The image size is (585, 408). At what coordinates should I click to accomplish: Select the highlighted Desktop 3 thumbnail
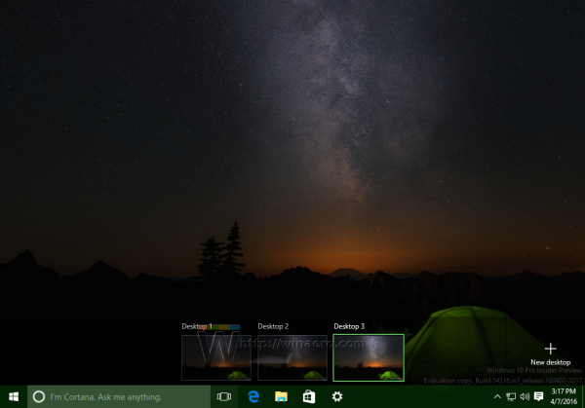point(369,357)
